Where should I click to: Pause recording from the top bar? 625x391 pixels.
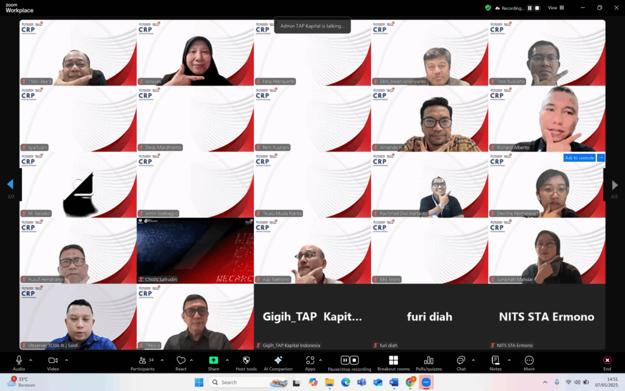pyautogui.click(x=530, y=8)
